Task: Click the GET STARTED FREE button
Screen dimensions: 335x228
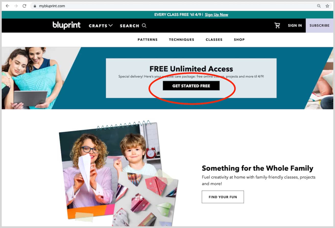Action: [x=191, y=86]
